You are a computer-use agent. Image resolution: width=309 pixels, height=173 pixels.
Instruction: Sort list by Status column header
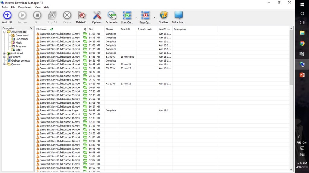click(109, 29)
